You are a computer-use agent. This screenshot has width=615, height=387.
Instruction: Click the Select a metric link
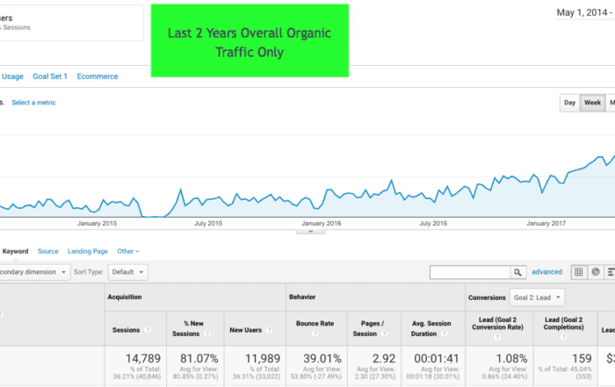point(33,103)
